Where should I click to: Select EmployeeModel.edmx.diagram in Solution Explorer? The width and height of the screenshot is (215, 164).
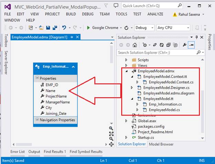click(x=168, y=93)
